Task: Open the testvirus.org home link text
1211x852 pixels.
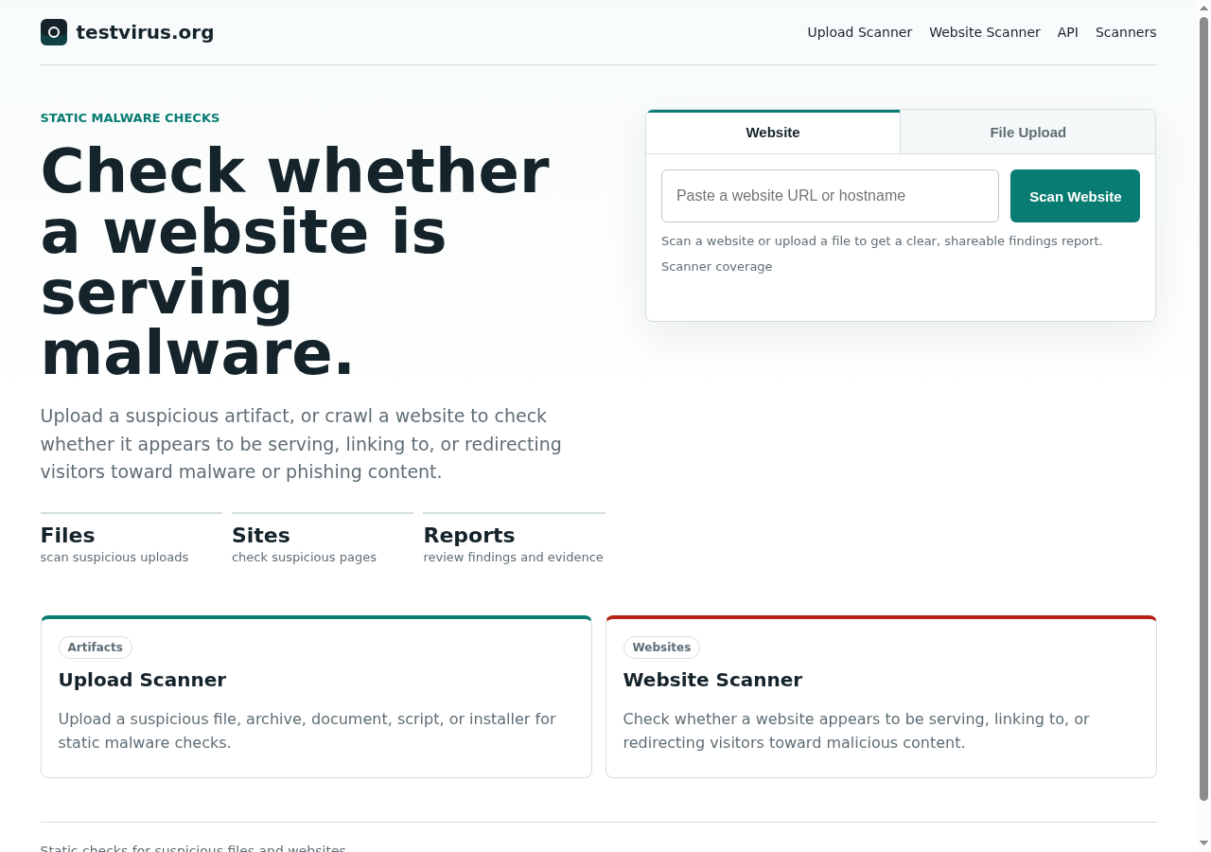Action: pos(145,32)
